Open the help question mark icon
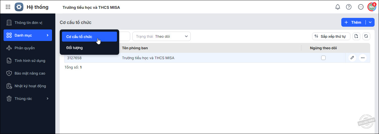 click(x=349, y=7)
